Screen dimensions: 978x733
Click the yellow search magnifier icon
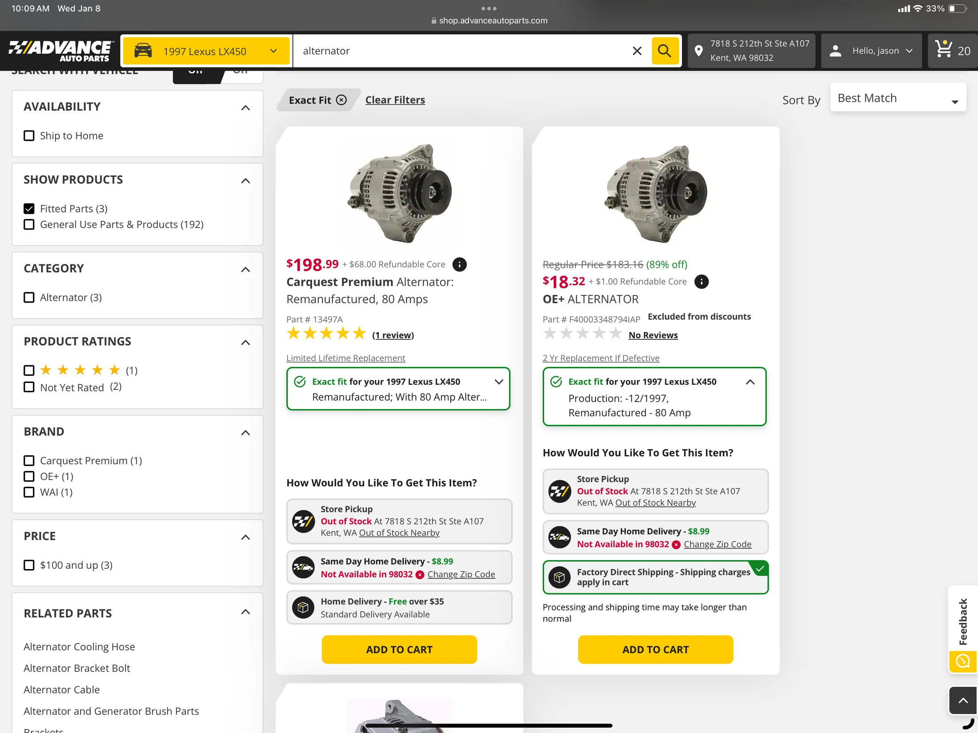[x=665, y=51]
